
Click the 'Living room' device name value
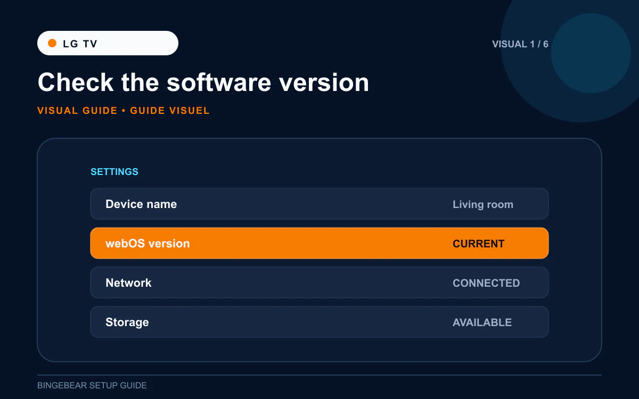(x=483, y=204)
